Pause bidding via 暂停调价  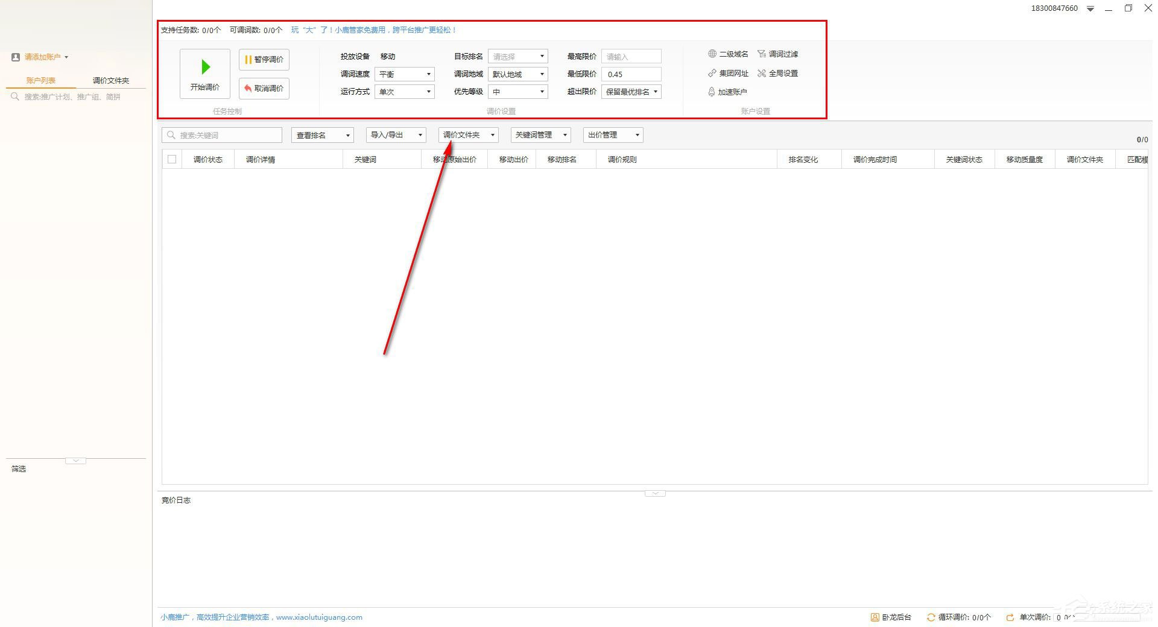tap(264, 60)
